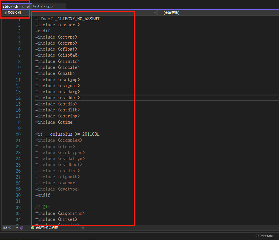Click line '#ifndef _GLIBCXX_NO_ASSERT'
279x240 pixels.
[67, 19]
